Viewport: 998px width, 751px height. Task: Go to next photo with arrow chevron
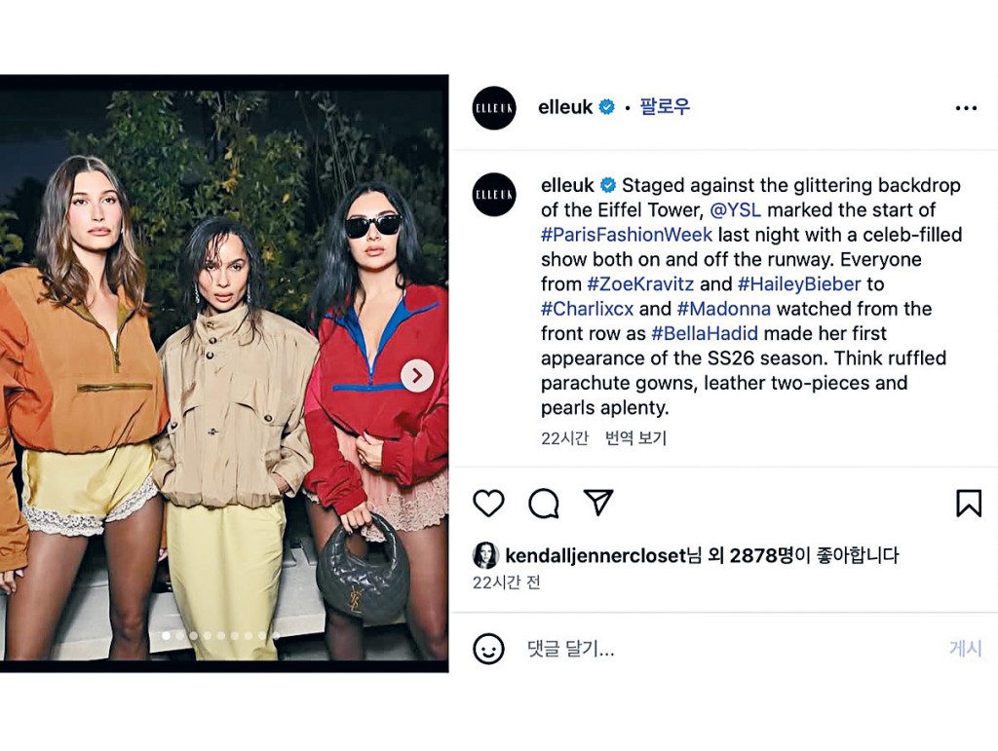417,375
